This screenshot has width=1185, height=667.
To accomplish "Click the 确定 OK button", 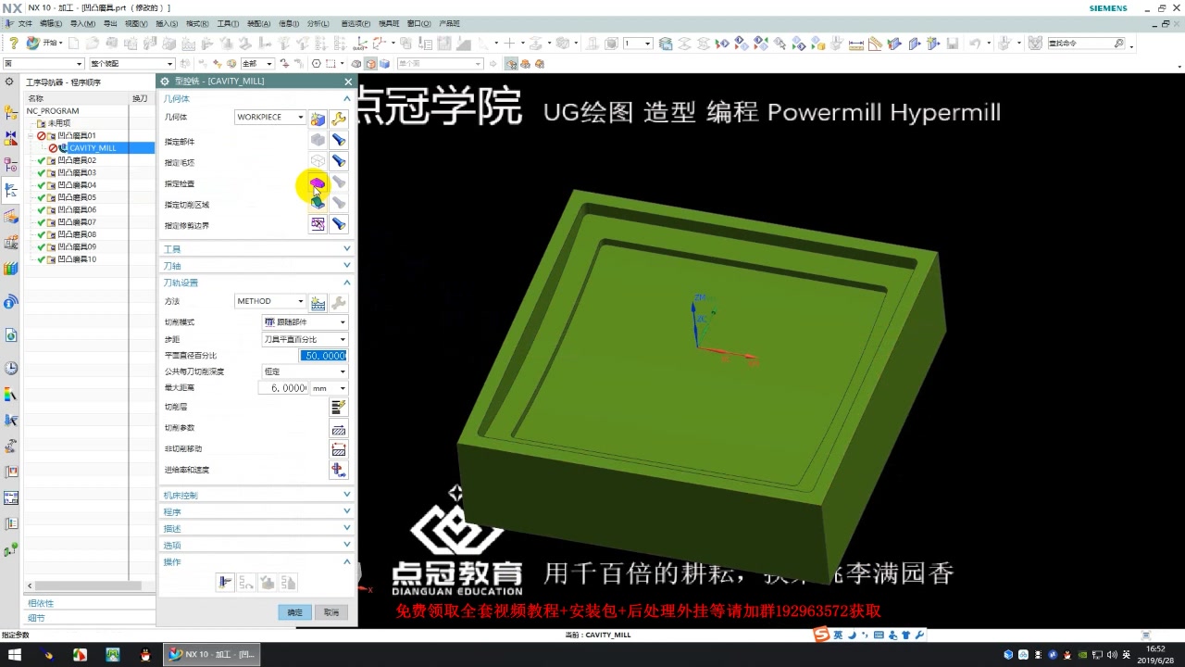I will pyautogui.click(x=294, y=612).
